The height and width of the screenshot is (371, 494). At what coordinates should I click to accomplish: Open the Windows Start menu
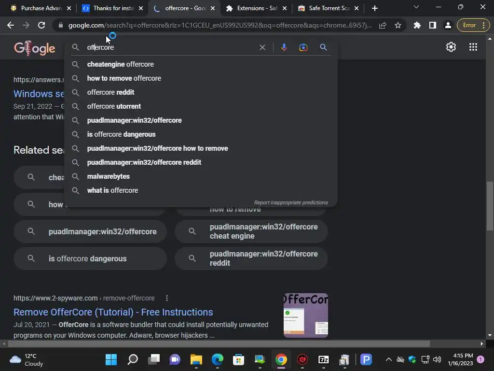[111, 359]
